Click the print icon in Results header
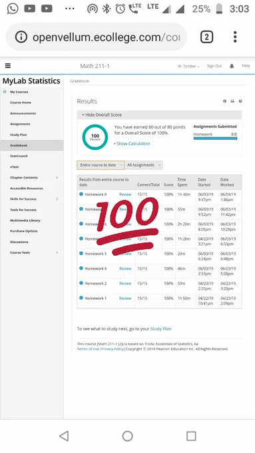Screen dimensions: 255x453 point(232,101)
